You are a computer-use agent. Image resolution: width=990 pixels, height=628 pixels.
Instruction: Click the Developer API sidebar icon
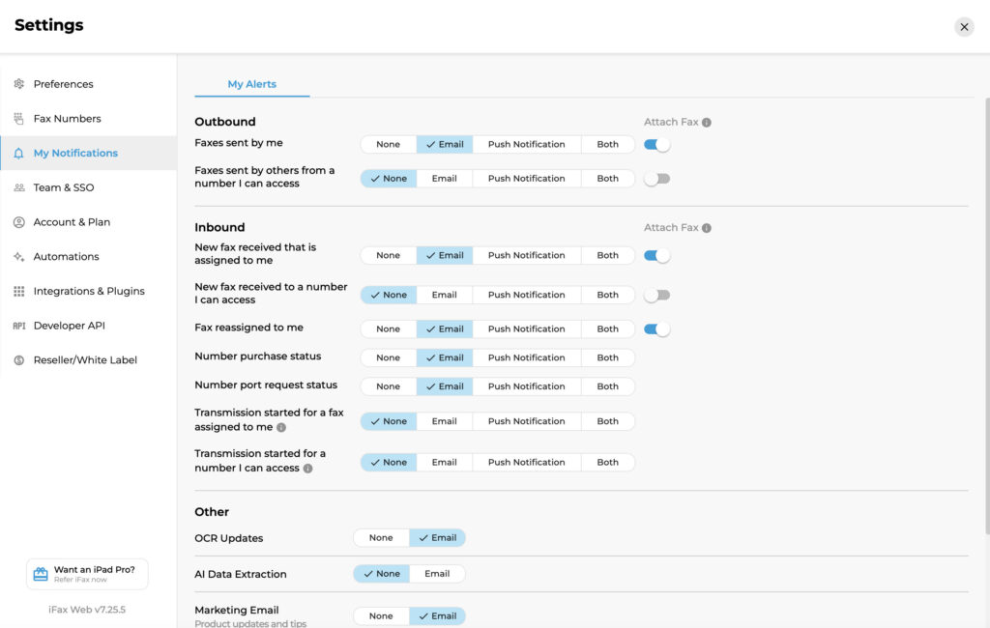pos(18,326)
